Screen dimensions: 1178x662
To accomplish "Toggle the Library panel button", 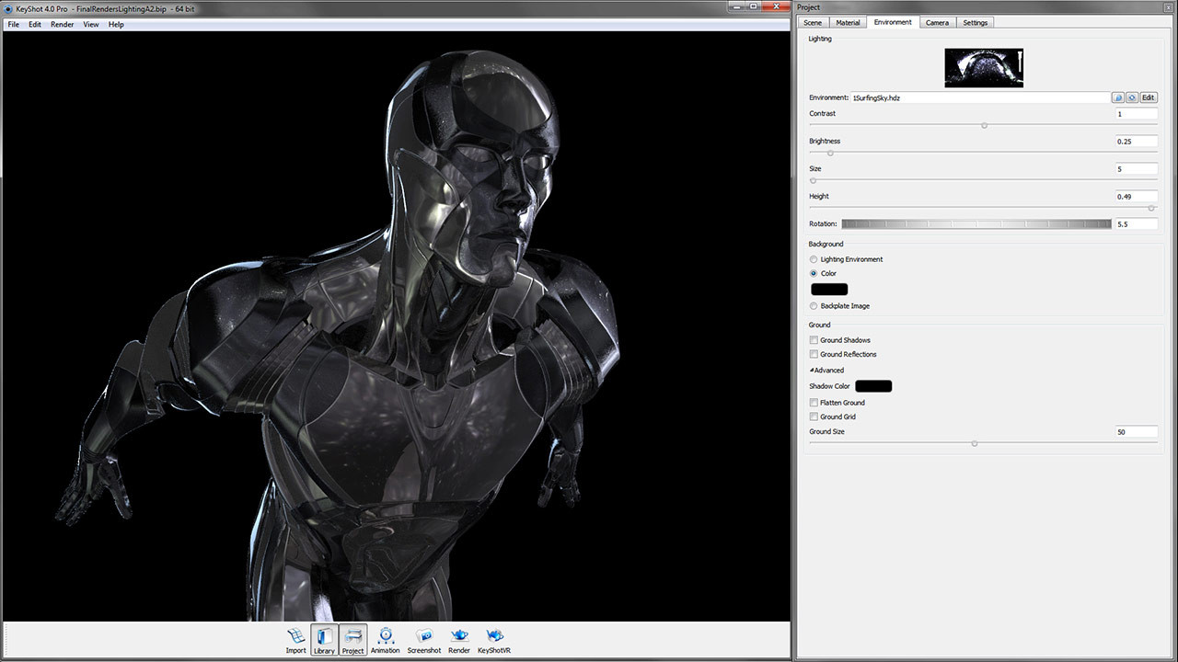I will [x=324, y=639].
